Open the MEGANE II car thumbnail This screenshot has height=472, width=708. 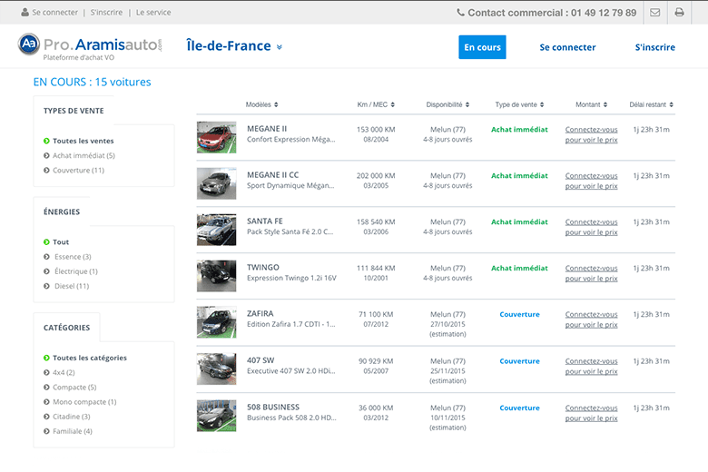click(x=216, y=137)
